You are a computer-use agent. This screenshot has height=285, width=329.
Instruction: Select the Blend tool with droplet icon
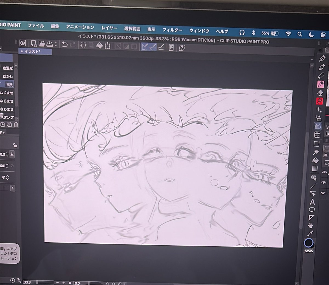click(318, 126)
